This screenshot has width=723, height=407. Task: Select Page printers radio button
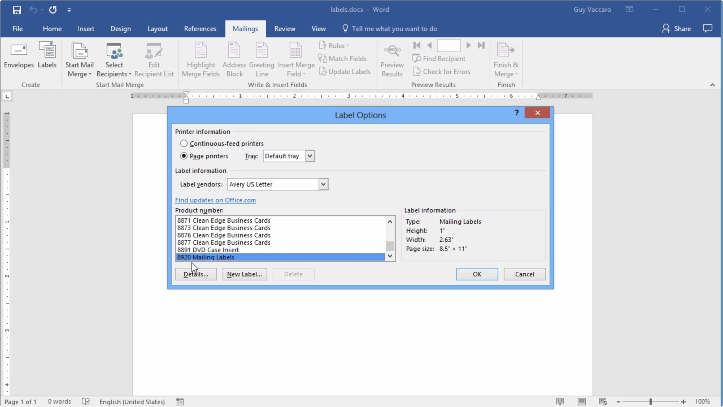[x=183, y=155]
